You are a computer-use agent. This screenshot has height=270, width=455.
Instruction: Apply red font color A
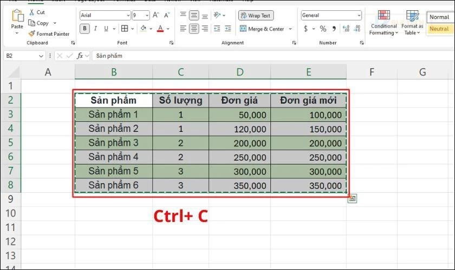[160, 29]
